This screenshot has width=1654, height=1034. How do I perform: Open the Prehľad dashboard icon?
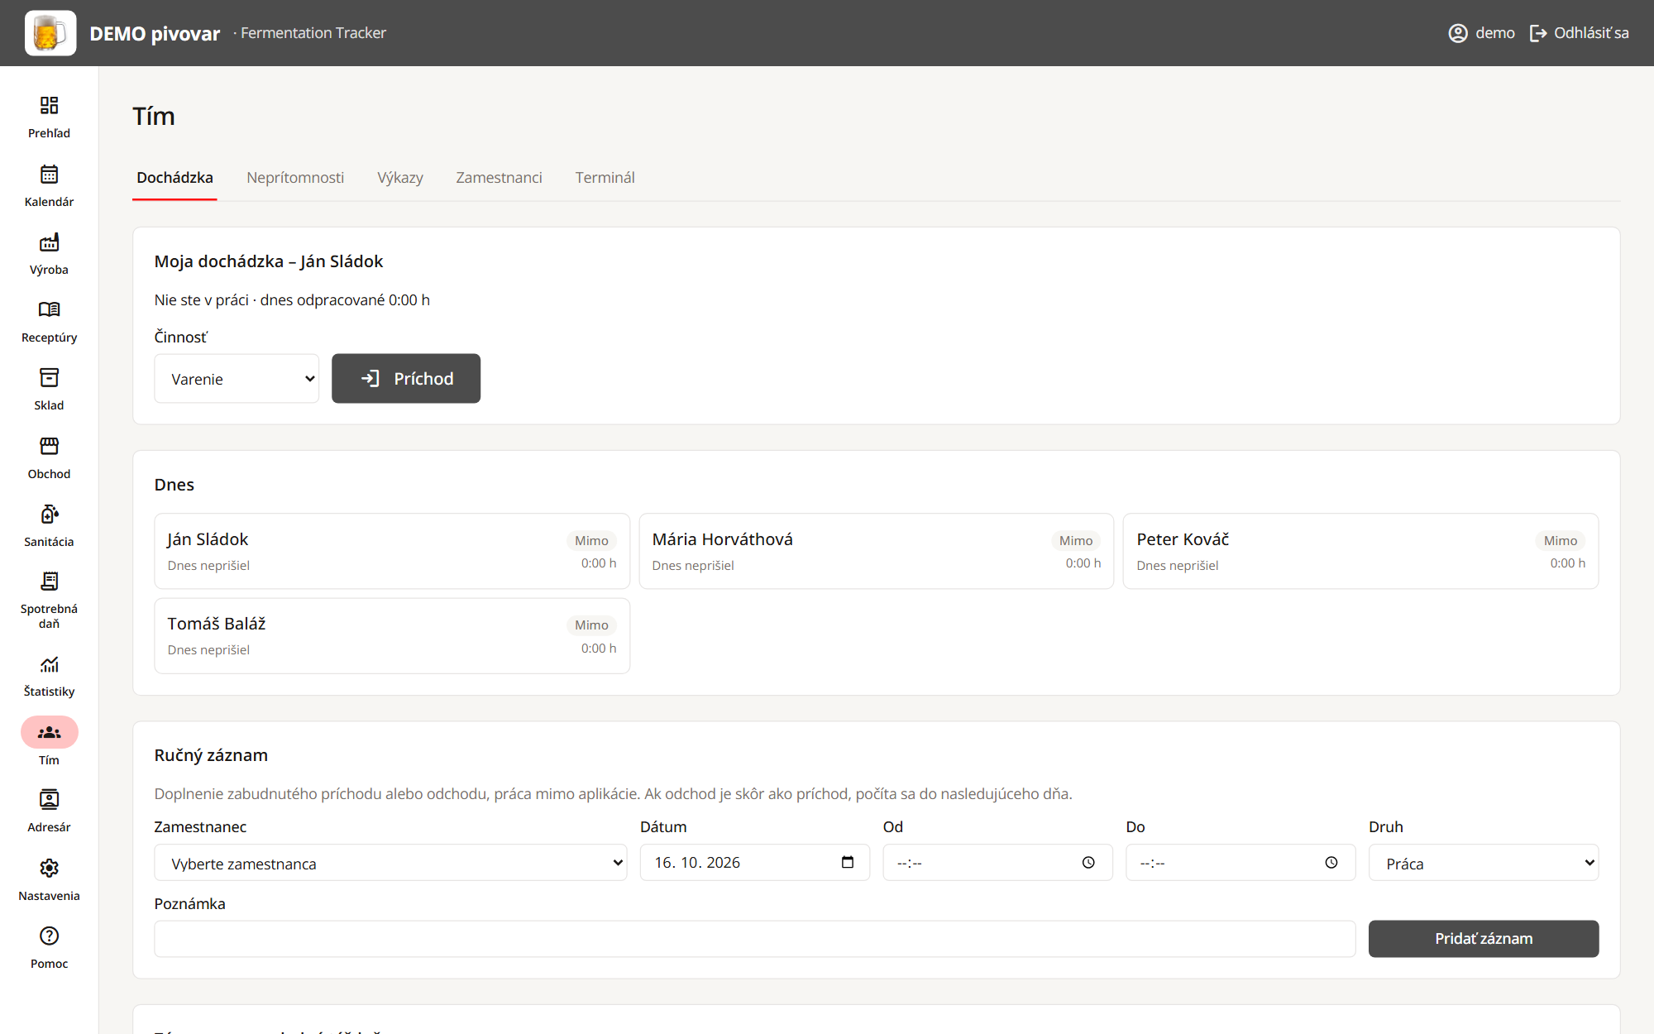tap(49, 105)
